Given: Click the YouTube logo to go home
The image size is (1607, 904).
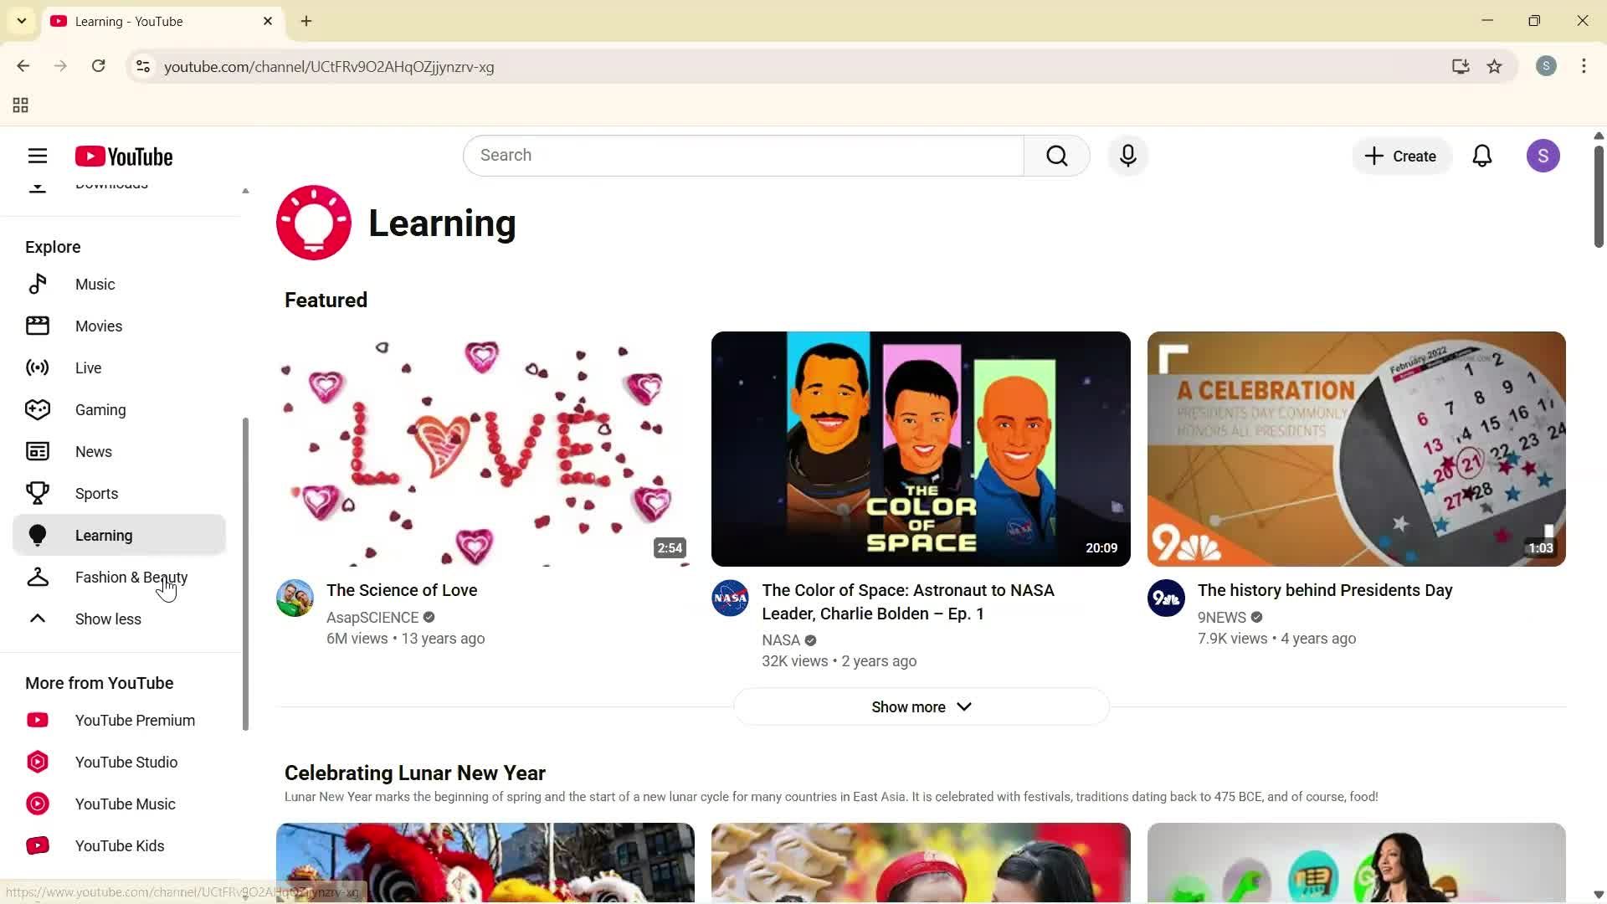Looking at the screenshot, I should click(124, 156).
